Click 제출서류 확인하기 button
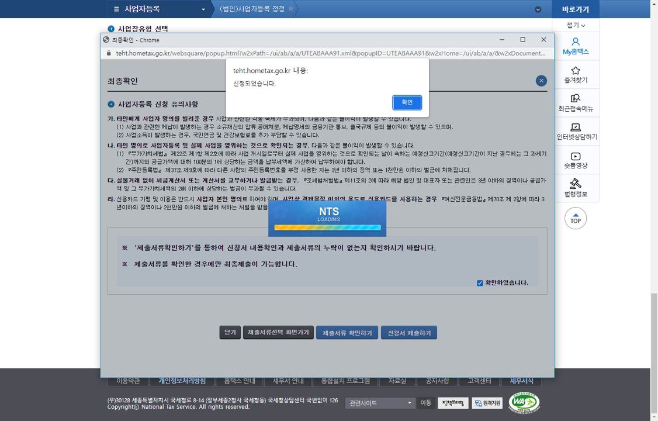The height and width of the screenshot is (421, 658). (347, 333)
